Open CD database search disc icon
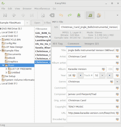This screenshot has height=127, width=121. (99, 15)
